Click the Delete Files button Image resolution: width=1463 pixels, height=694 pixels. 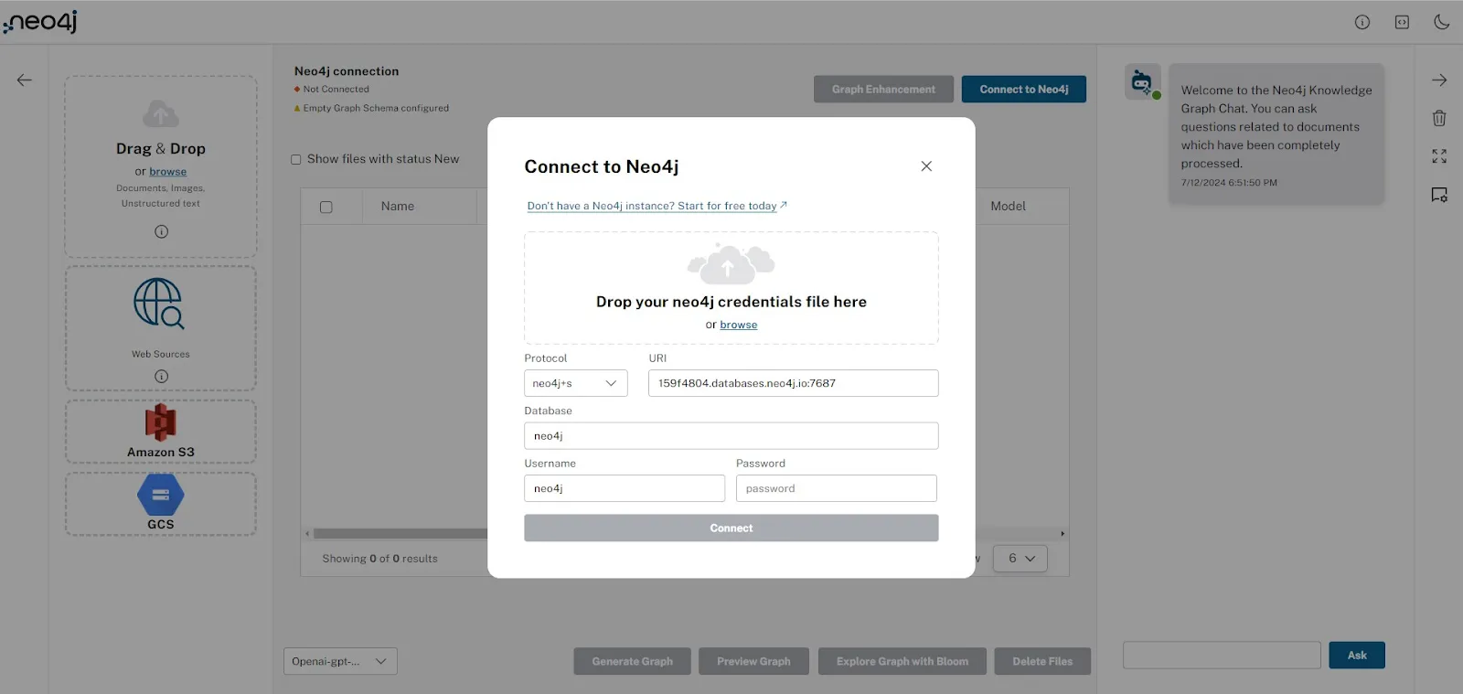[1042, 661]
